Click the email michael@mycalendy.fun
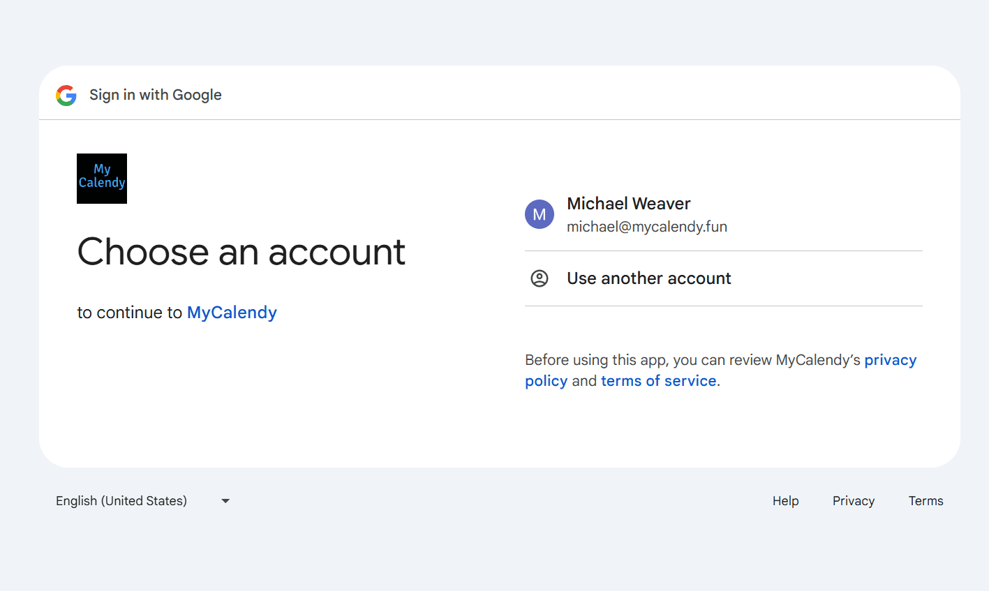989x591 pixels. point(646,226)
